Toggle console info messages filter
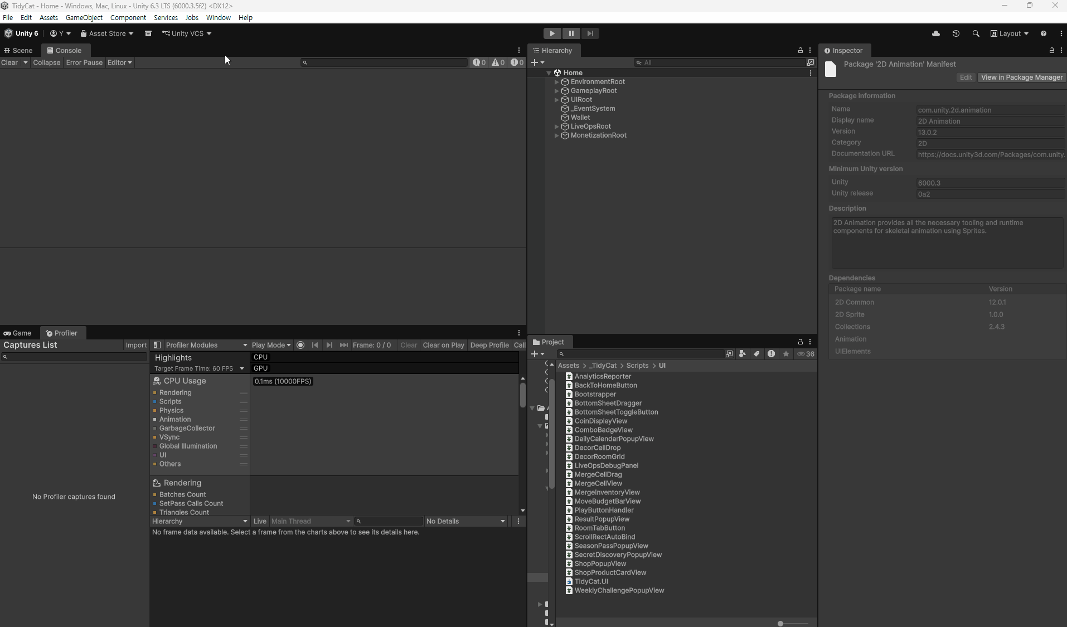Viewport: 1067px width, 627px height. pyautogui.click(x=479, y=62)
